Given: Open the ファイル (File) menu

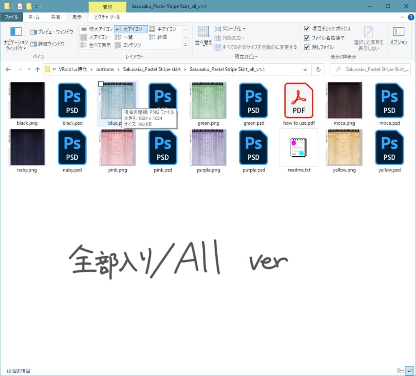Looking at the screenshot, I should [x=13, y=17].
